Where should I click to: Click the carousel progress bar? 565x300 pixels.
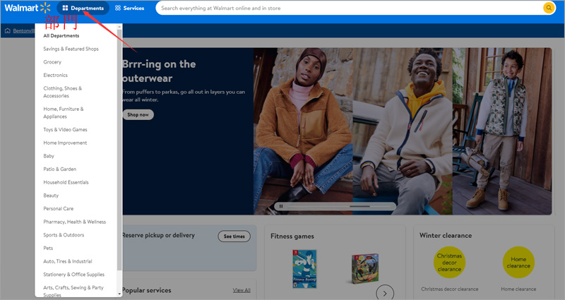tap(340, 206)
